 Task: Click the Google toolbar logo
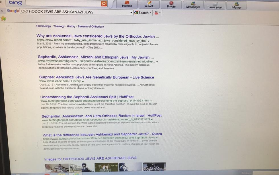pyautogui.click(x=13, y=11)
